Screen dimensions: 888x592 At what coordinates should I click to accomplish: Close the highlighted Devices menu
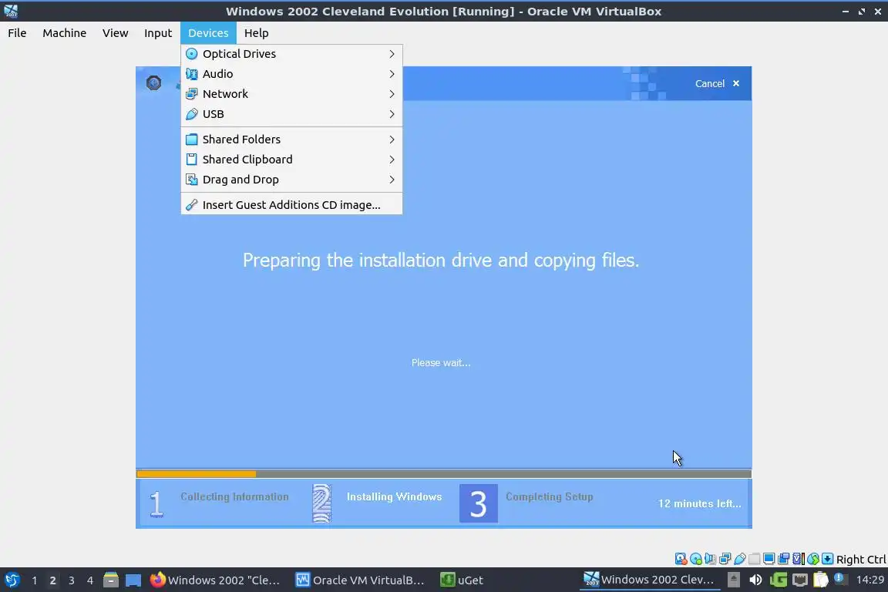(208, 33)
